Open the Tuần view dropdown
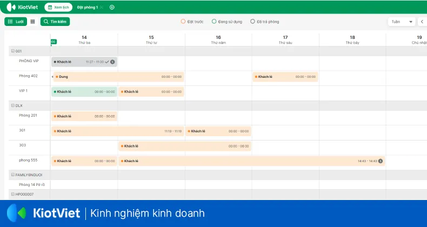Image resolution: width=427 pixels, height=227 pixels. click(x=402, y=22)
